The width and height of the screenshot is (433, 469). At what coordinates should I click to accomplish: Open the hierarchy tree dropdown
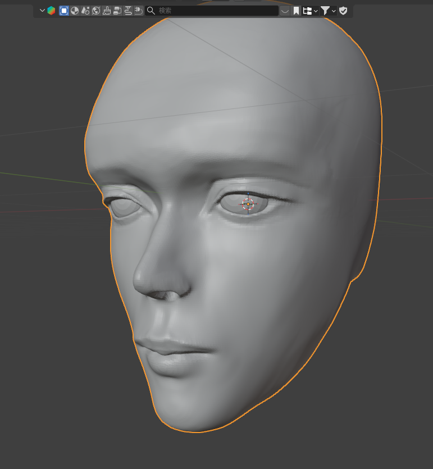click(x=310, y=11)
